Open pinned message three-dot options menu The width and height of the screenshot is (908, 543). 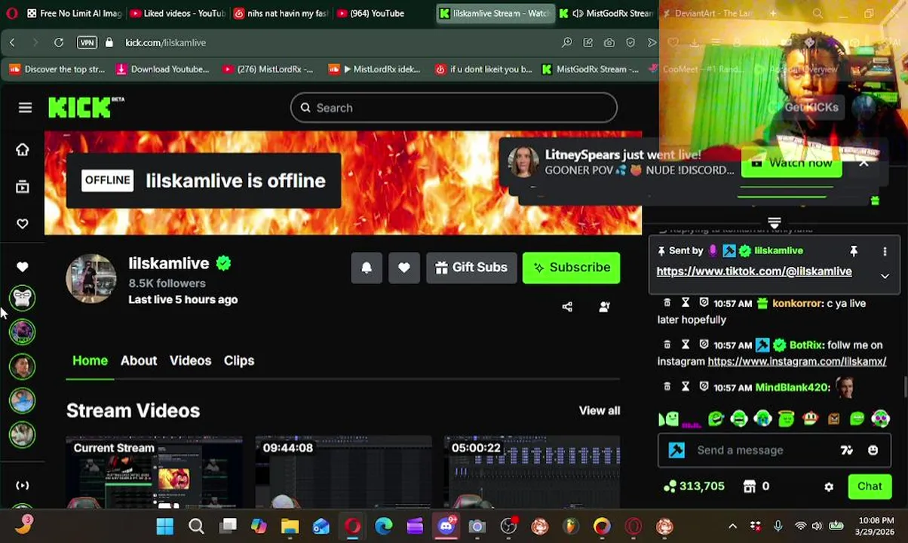[x=885, y=250]
